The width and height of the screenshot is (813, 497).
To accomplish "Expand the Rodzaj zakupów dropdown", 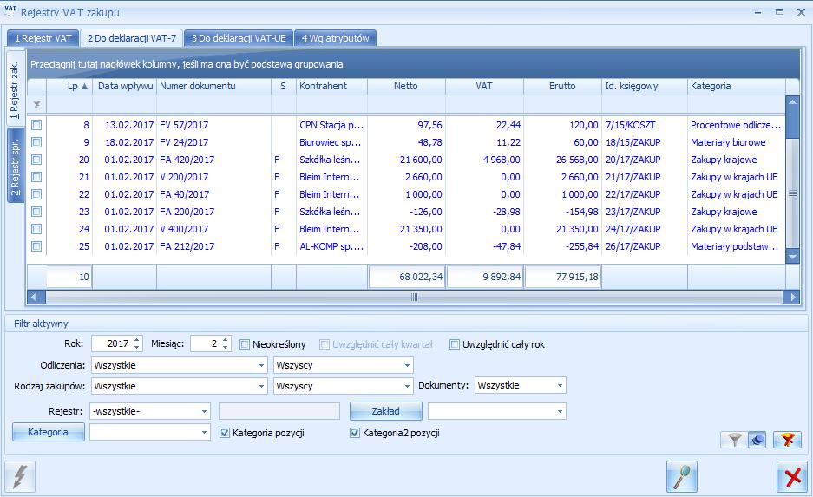I will 262,386.
